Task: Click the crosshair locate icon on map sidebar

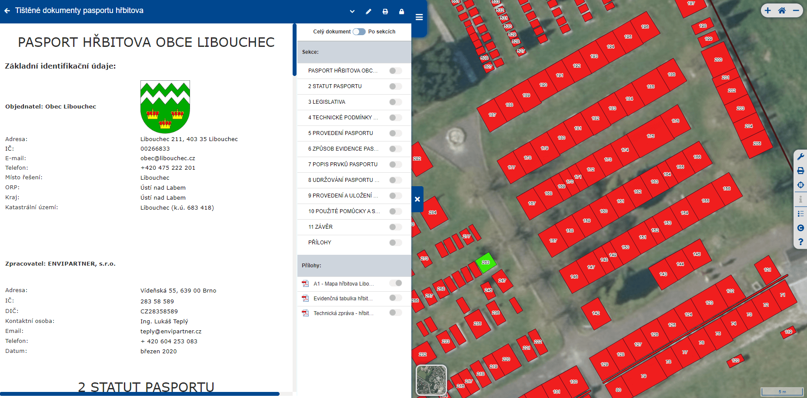Action: click(800, 185)
